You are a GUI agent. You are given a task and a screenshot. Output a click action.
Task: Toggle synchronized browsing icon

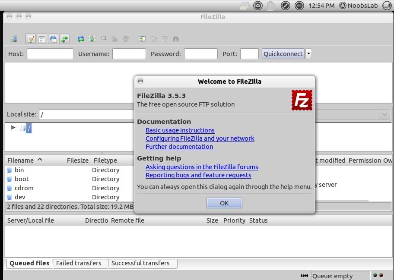click(x=165, y=39)
